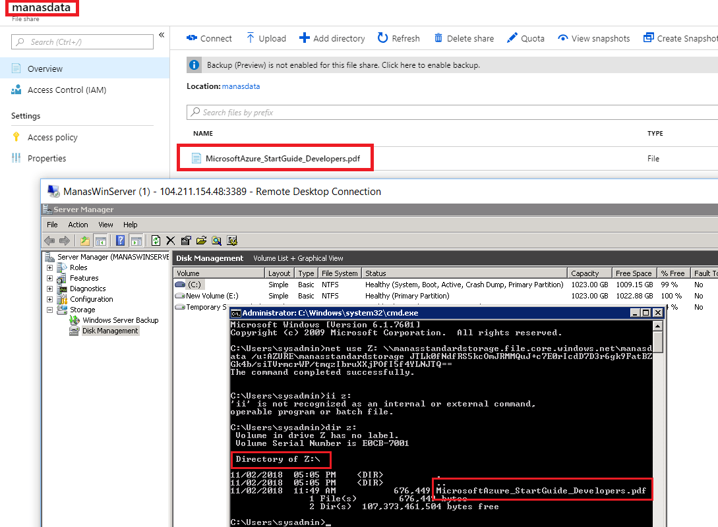Viewport: 718px width, 527px height.
Task: Open Help in Server Manager toolbar
Action: pos(130,224)
